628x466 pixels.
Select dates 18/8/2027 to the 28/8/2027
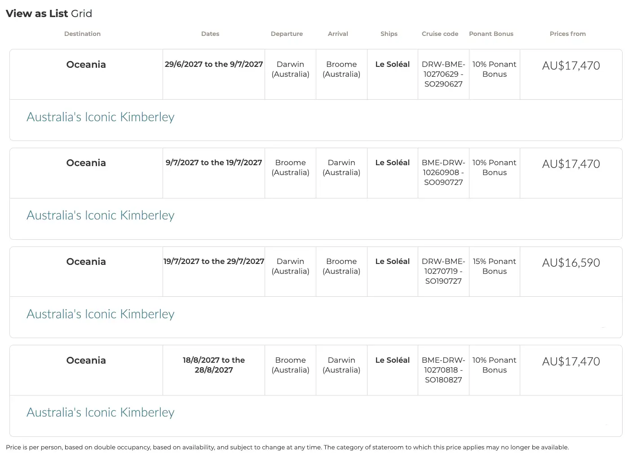pos(214,365)
